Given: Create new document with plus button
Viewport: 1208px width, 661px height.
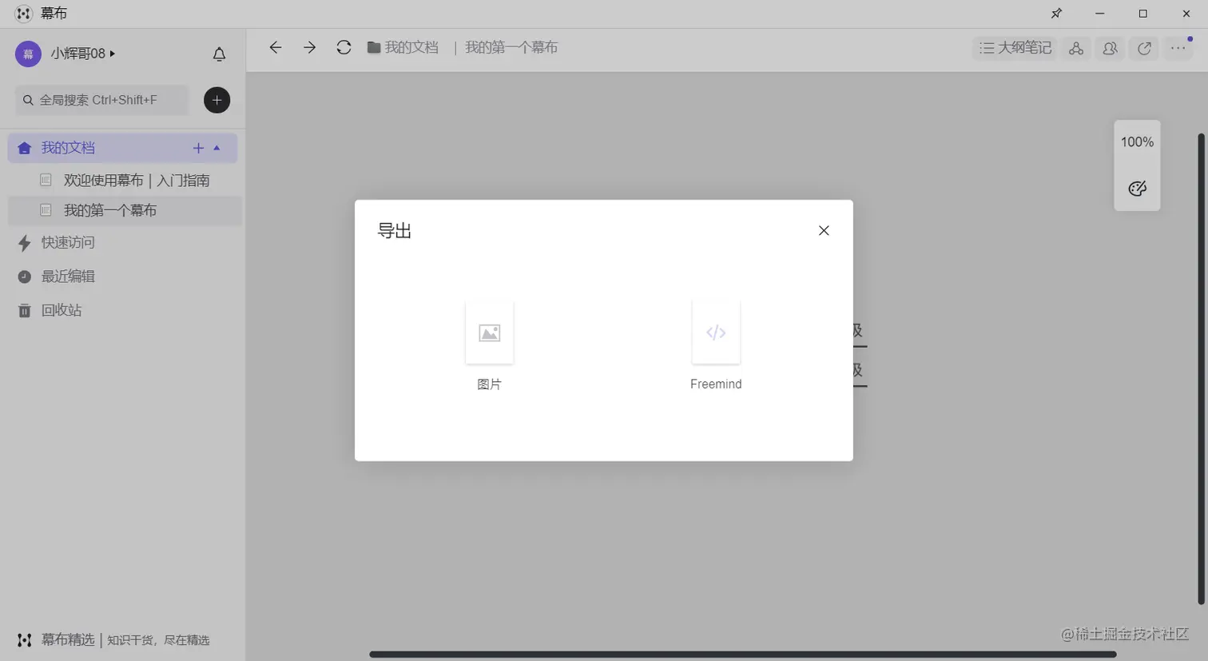Looking at the screenshot, I should pos(217,100).
